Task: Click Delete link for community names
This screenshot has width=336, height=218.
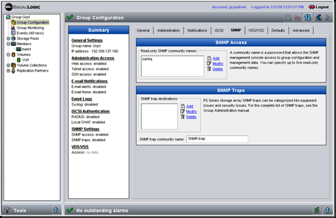Action: tap(218, 69)
